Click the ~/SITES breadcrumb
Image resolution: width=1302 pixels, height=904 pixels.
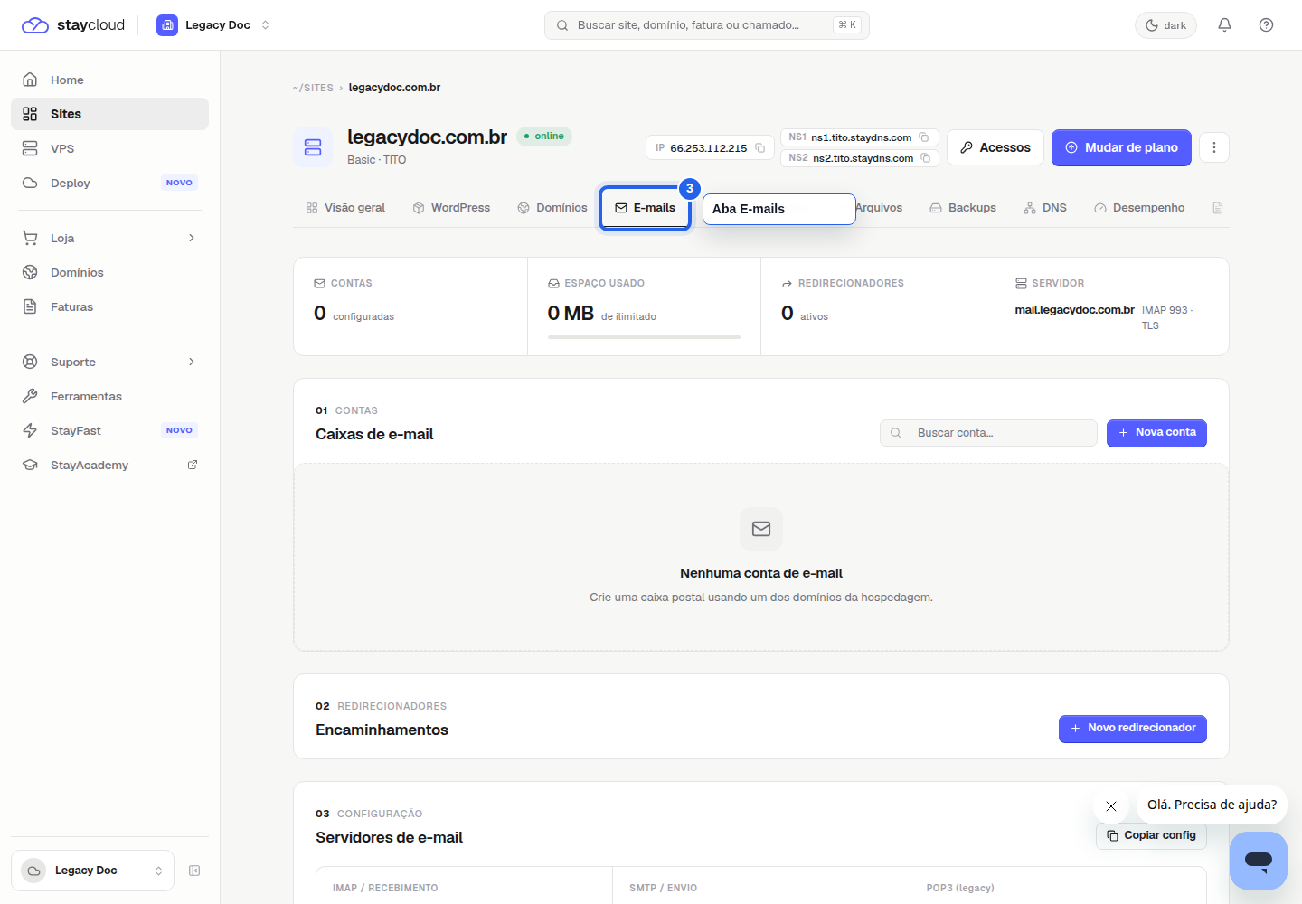point(313,88)
